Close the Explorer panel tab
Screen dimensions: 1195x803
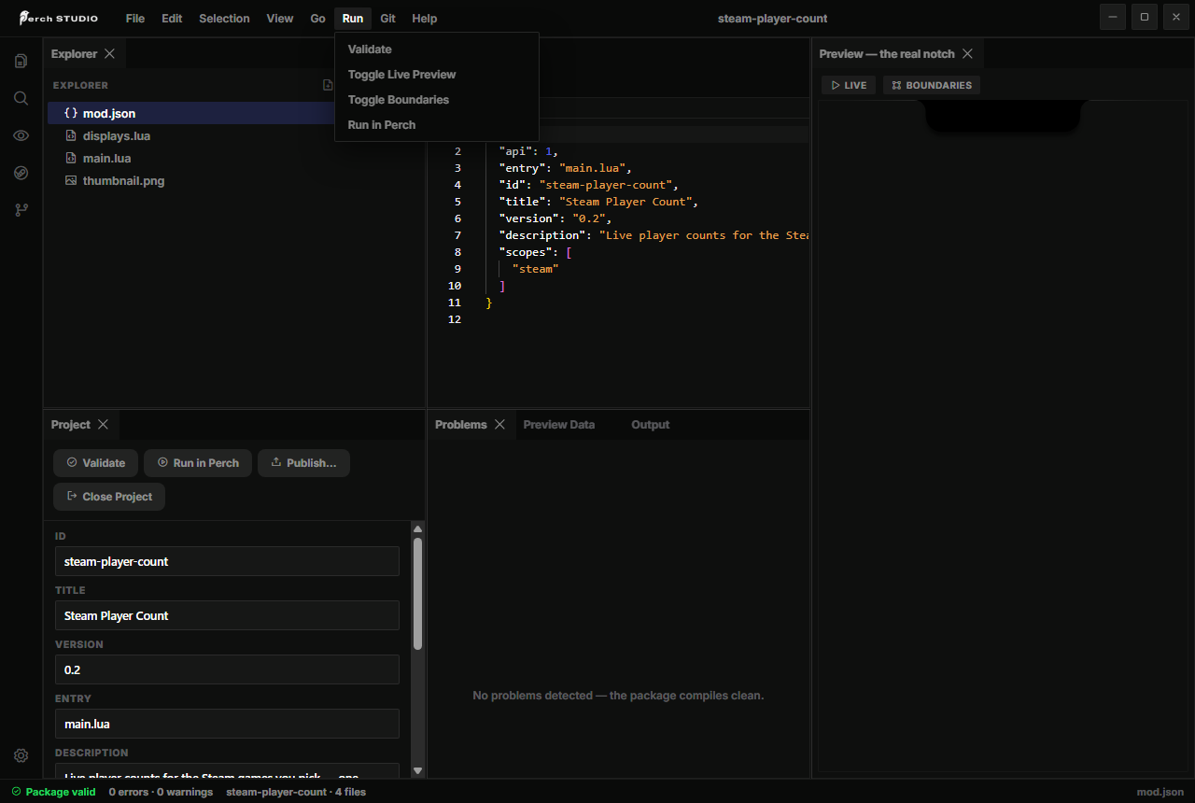(109, 54)
